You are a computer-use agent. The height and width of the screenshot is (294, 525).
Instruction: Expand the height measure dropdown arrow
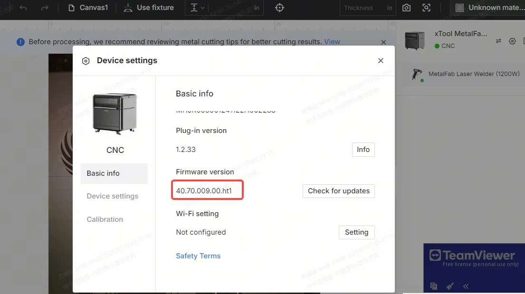tap(202, 8)
